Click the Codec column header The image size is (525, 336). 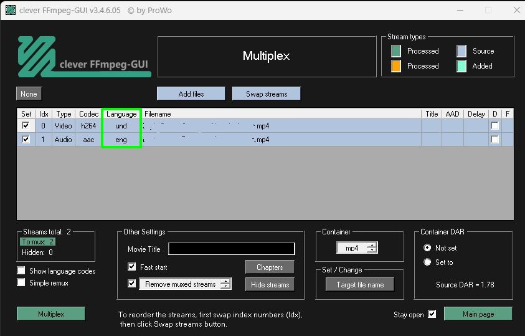(88, 114)
